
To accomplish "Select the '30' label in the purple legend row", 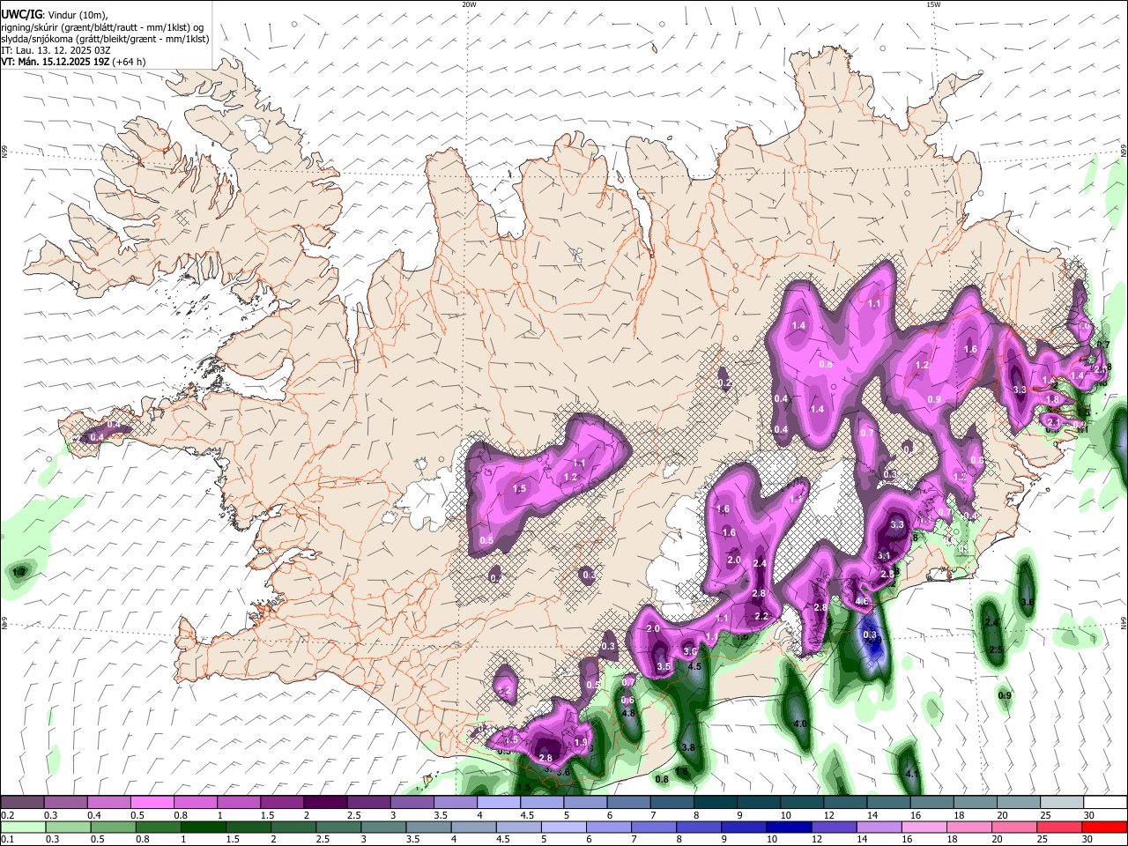I will click(x=1088, y=815).
